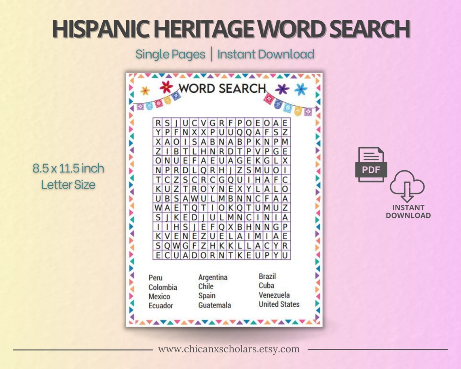Check off Guatemala in the word list
This screenshot has width=461, height=369.
[214, 305]
